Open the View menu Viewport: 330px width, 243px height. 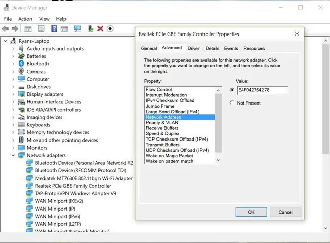pyautogui.click(x=44, y=19)
